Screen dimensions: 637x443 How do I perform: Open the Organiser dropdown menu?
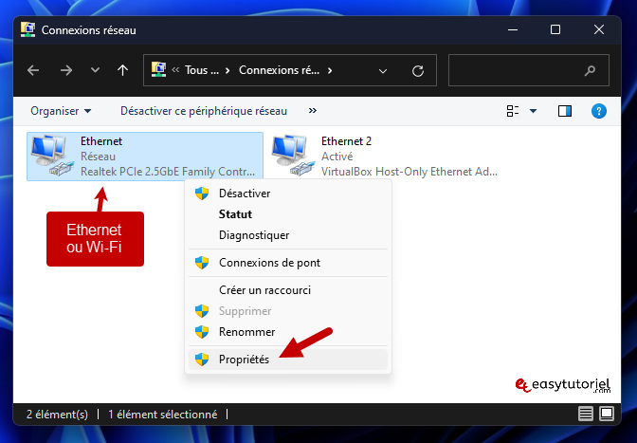[61, 111]
